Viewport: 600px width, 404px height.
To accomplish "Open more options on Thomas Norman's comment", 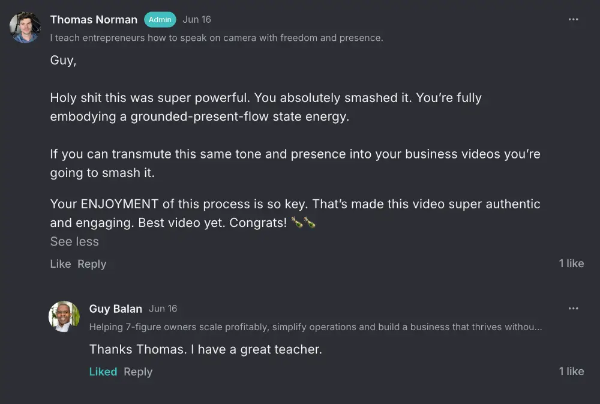I will pyautogui.click(x=573, y=20).
